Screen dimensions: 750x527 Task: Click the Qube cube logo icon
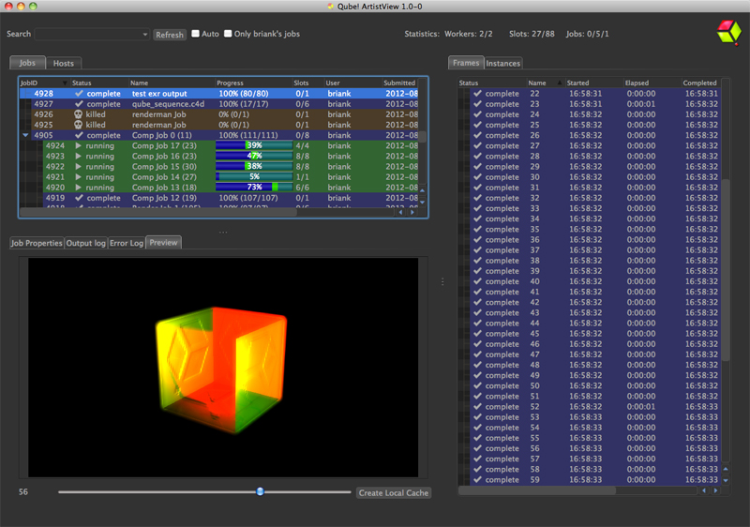tap(729, 33)
